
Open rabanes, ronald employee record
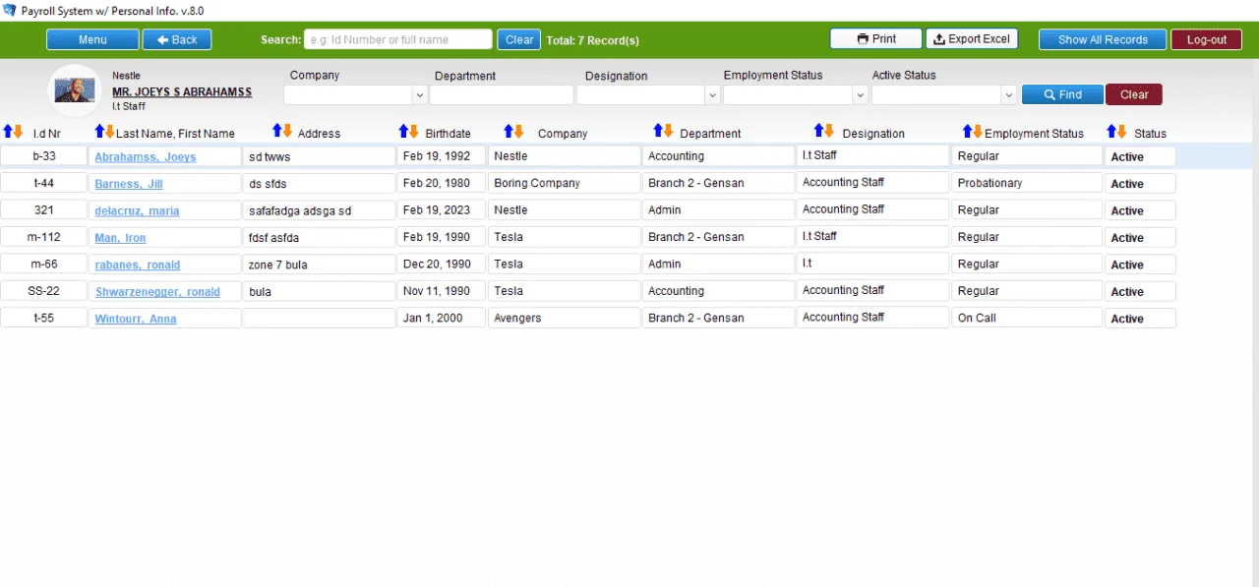138,264
